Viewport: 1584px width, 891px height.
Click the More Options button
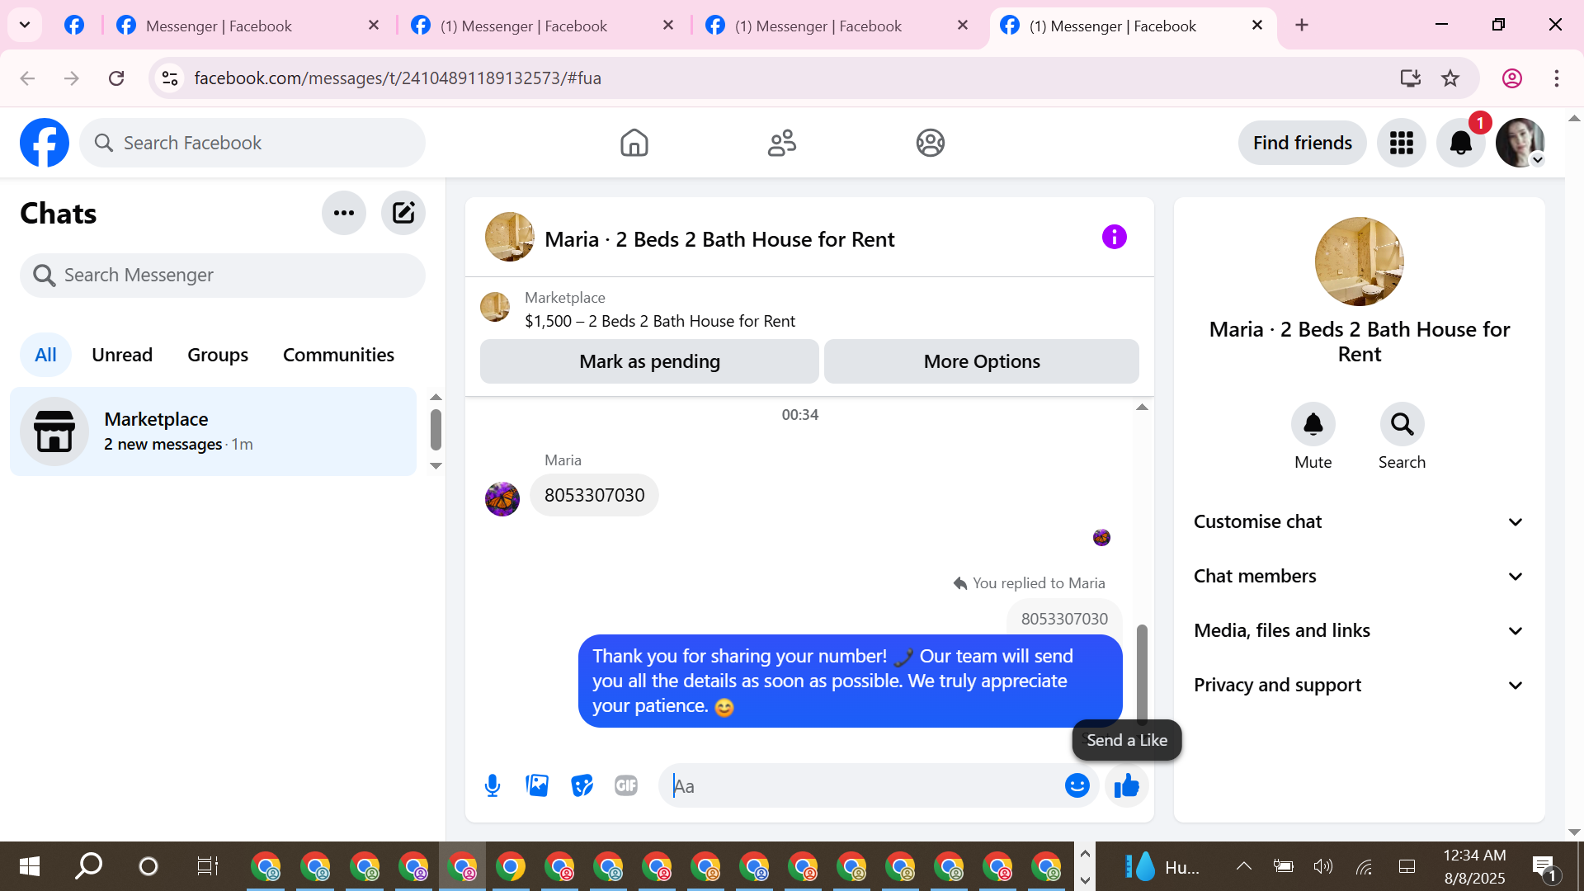tap(981, 361)
